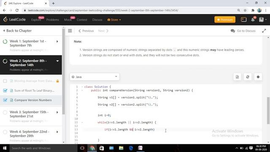Go to the Next problem

tap(103, 31)
